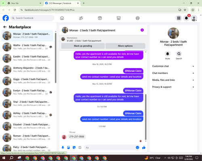Open the Groups icon in top navigation

(137, 18)
